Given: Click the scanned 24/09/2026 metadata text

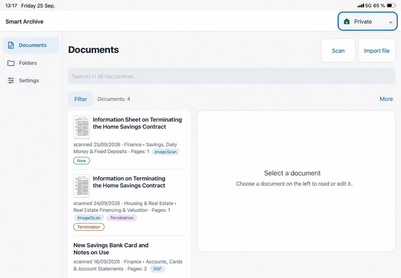Looking at the screenshot, I should pos(125,207).
